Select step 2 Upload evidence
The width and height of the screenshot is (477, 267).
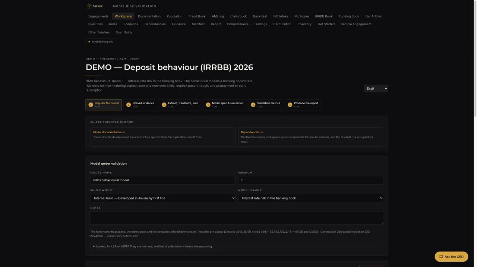tap(140, 105)
